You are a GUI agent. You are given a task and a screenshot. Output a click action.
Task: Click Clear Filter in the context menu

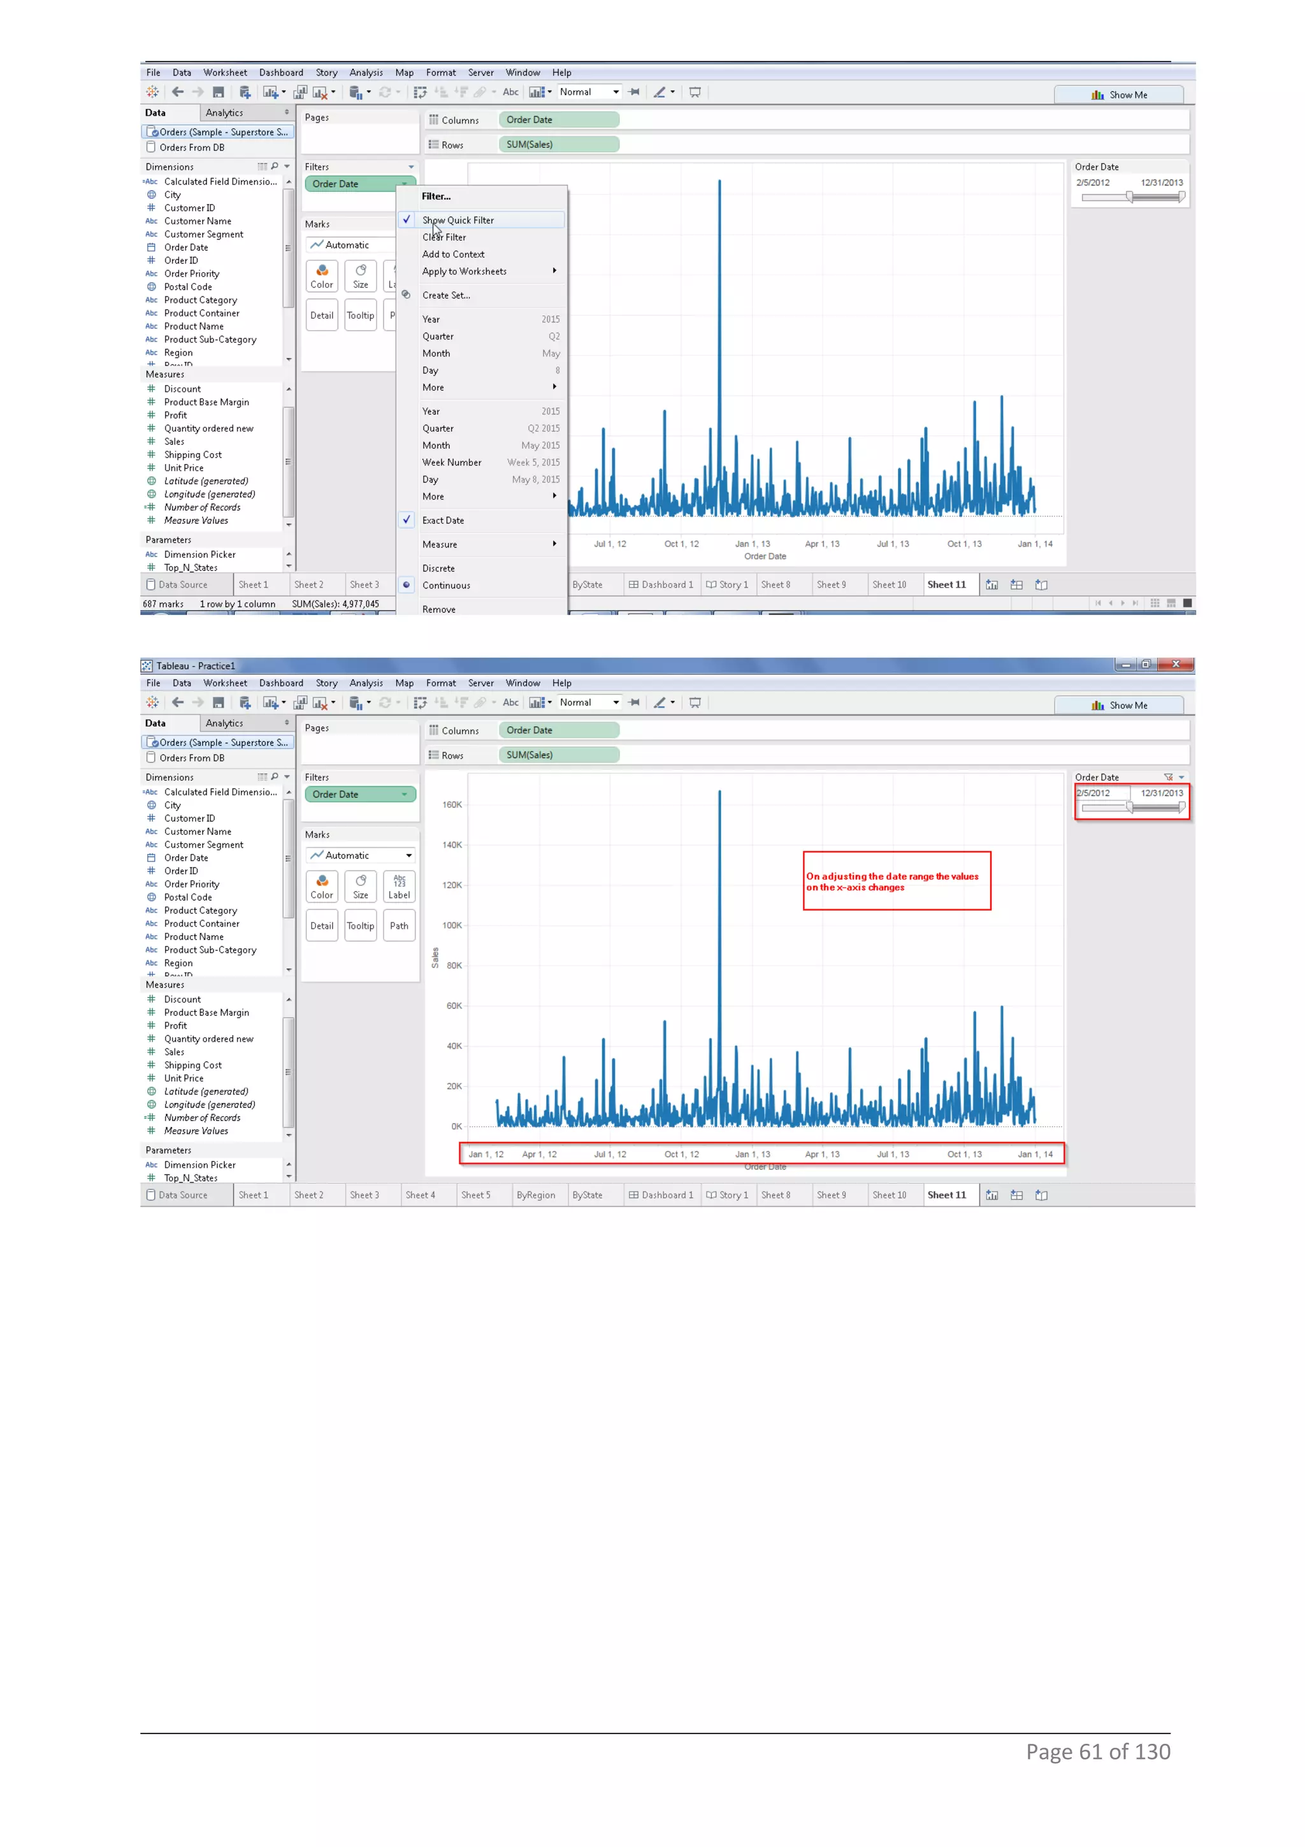pos(444,237)
